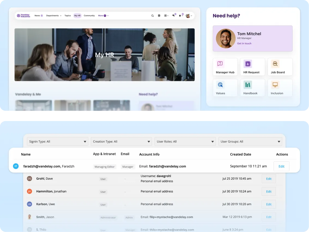
Task: Open notifications via the bell icon
Action: point(180,16)
